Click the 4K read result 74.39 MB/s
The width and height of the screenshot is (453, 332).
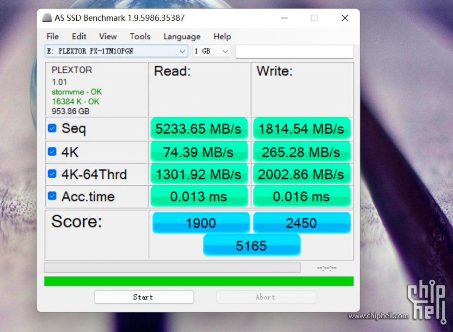pyautogui.click(x=199, y=152)
